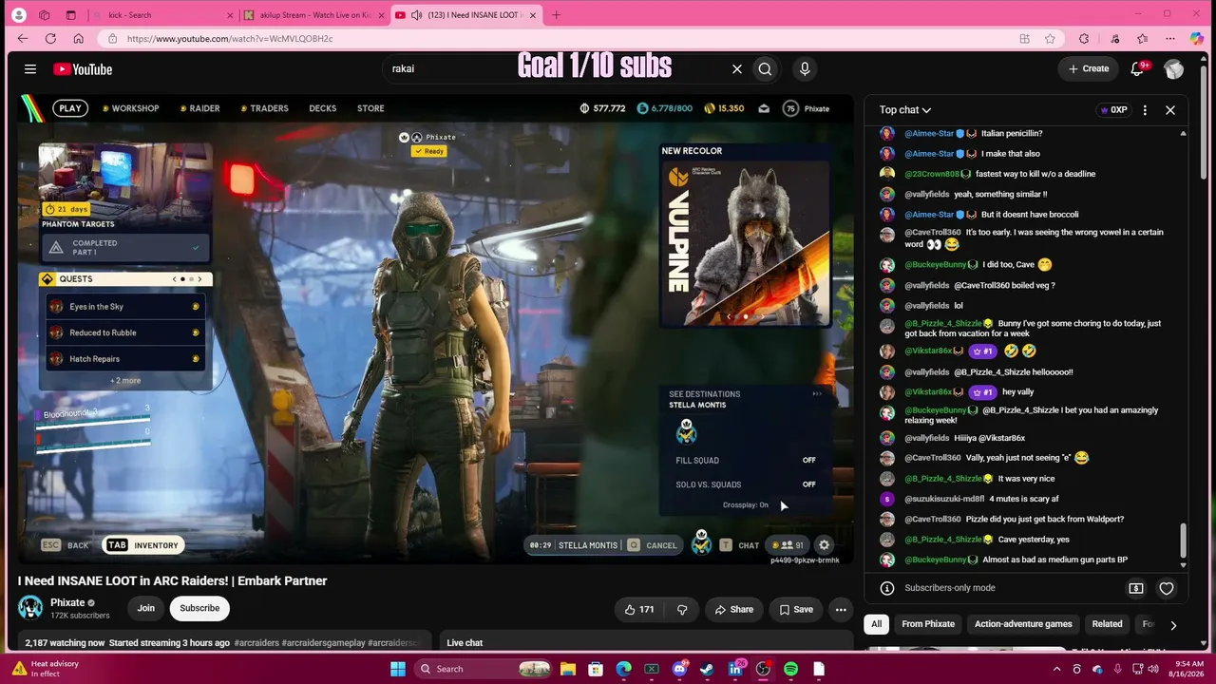Clear the YouTube search text
The image size is (1216, 684).
(736, 68)
